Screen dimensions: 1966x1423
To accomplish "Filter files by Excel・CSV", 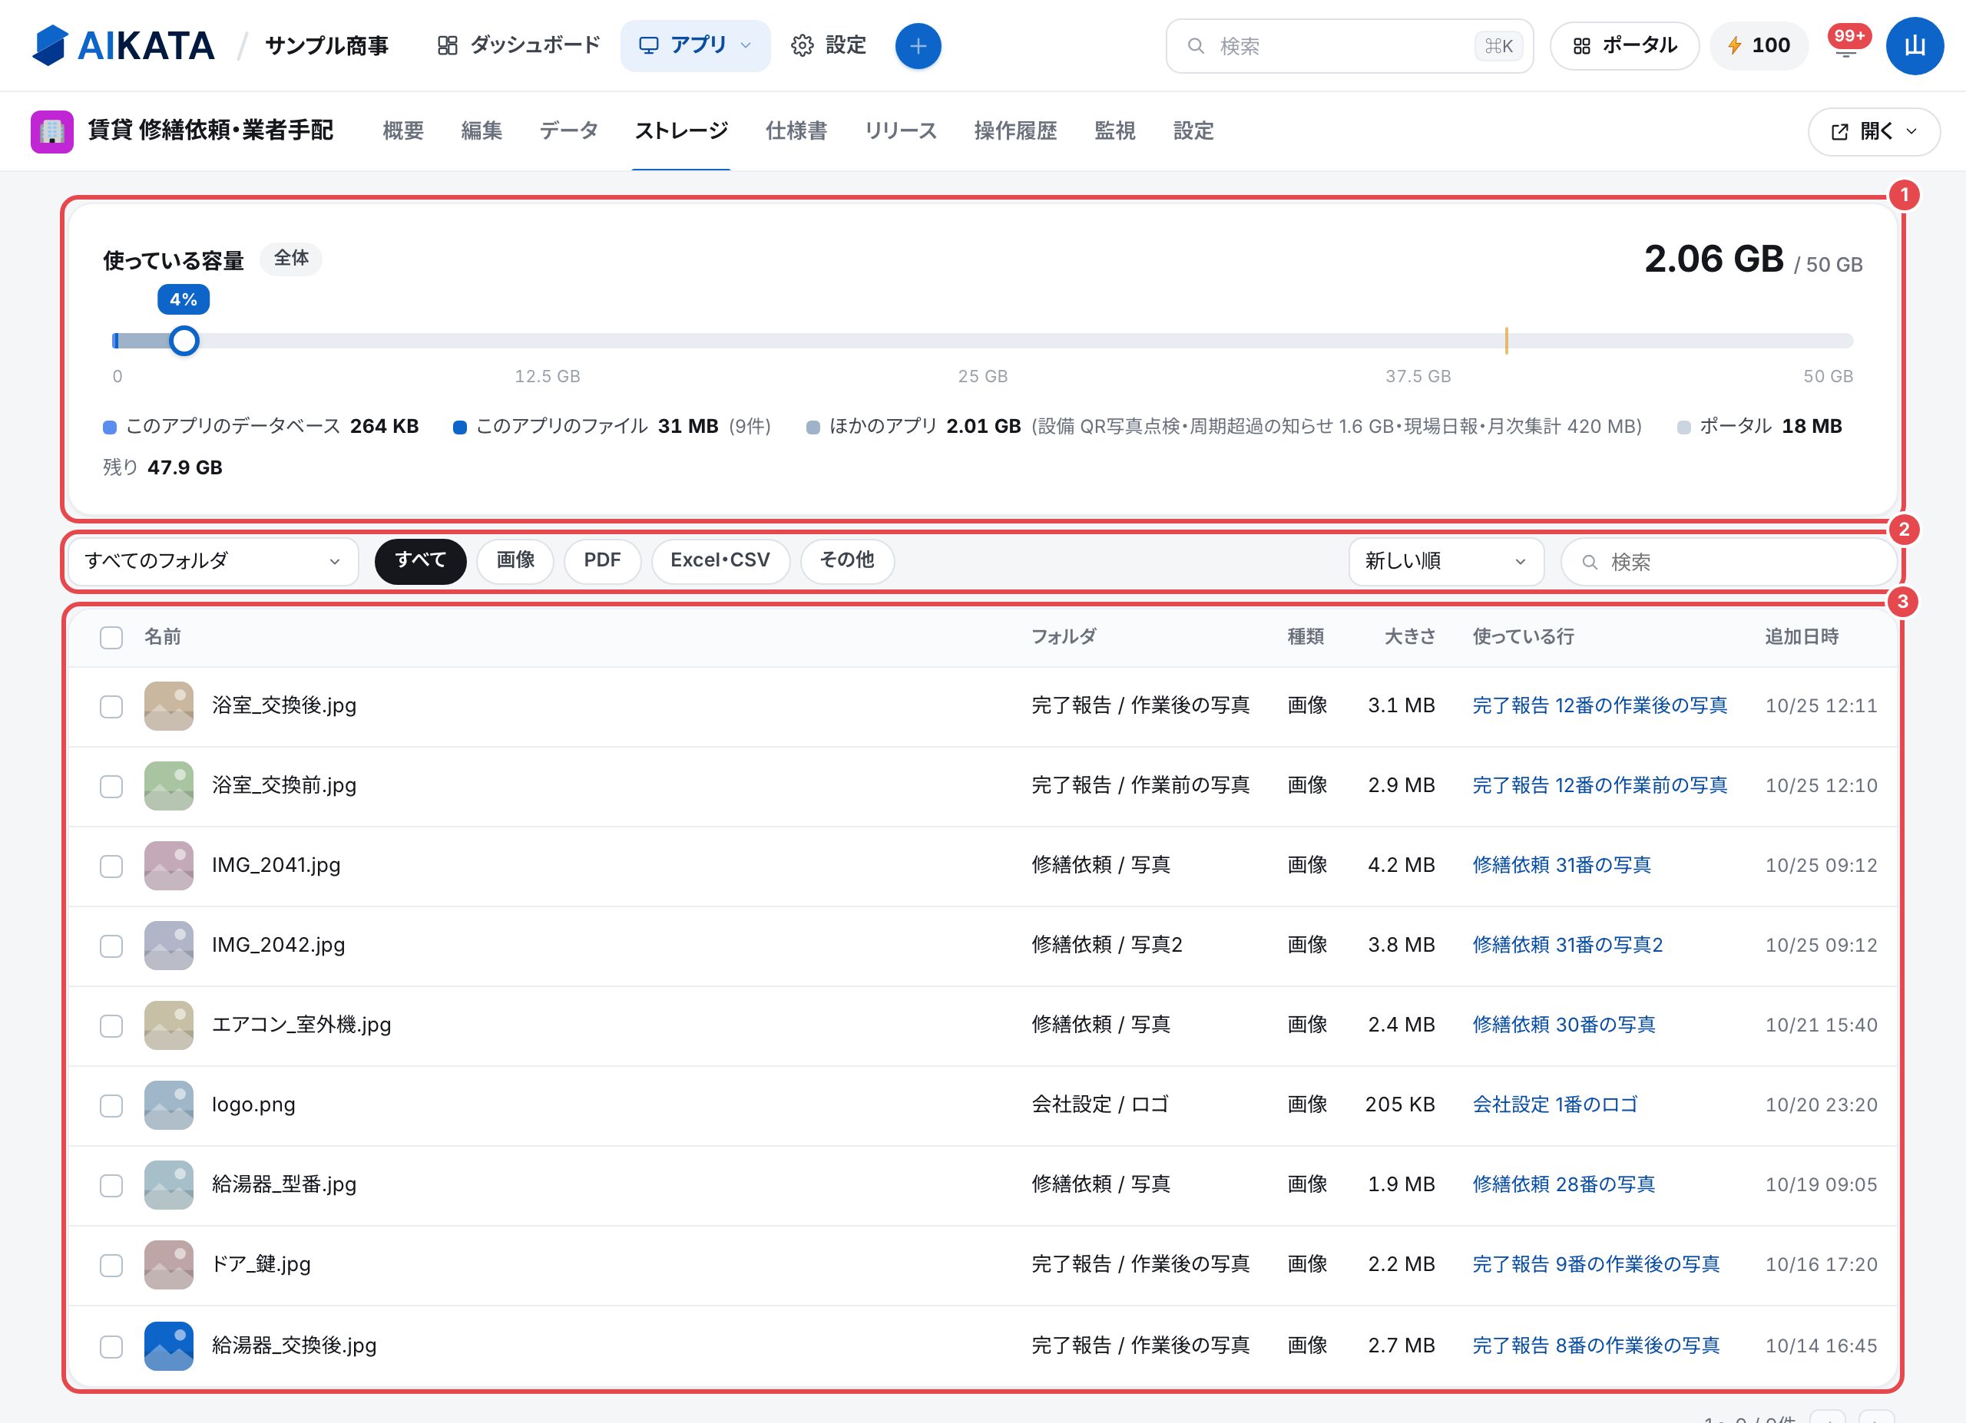I will click(x=720, y=560).
